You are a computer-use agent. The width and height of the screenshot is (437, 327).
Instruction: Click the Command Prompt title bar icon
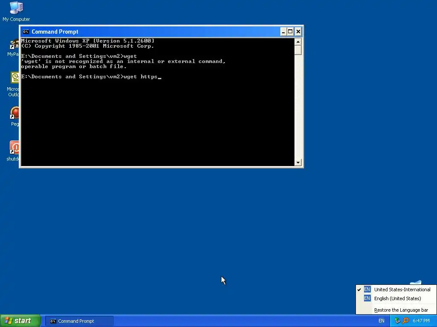click(26, 32)
